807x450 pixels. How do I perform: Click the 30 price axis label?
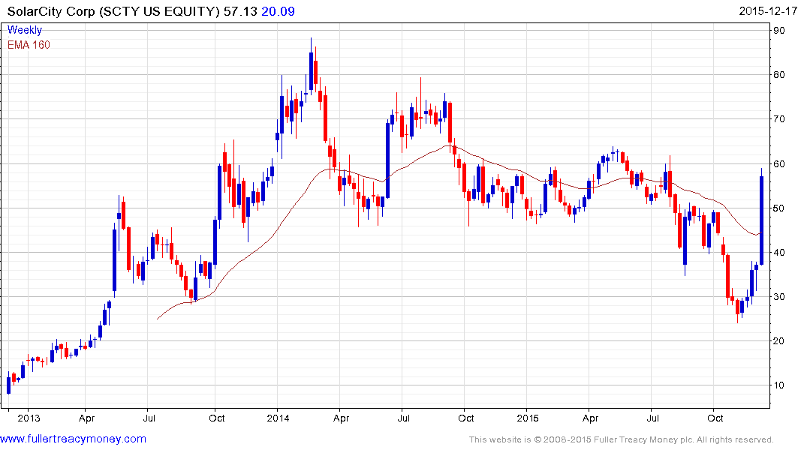click(779, 297)
